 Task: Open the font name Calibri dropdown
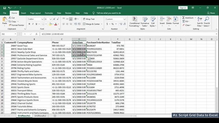click(x=42, y=19)
